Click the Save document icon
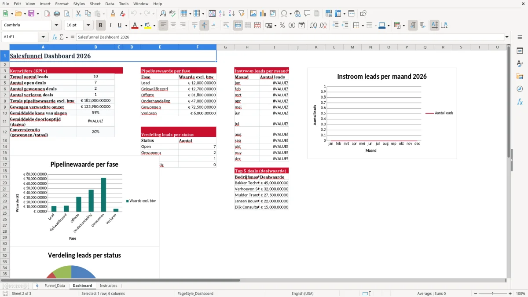The image size is (528, 297). click(31, 14)
